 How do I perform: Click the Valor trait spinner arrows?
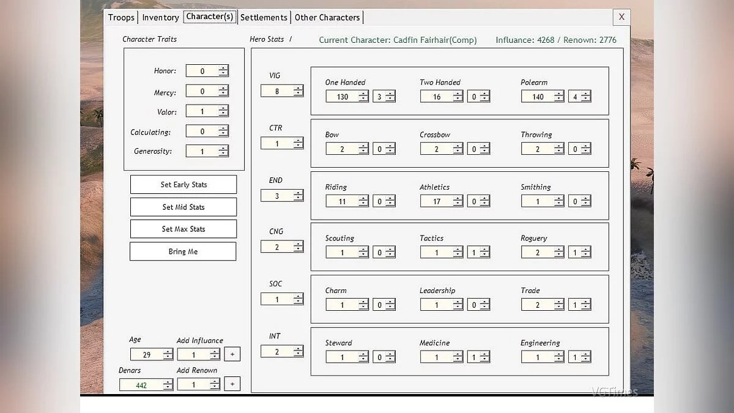(223, 111)
